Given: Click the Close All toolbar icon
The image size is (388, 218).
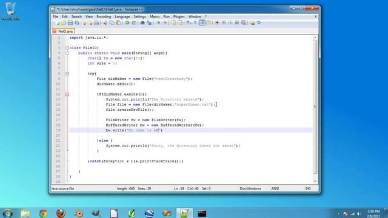Looking at the screenshot, I should tap(90, 23).
